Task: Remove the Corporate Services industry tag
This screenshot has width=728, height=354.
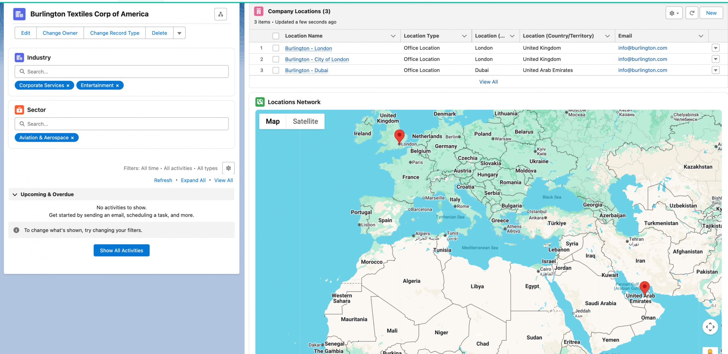Action: (68, 86)
